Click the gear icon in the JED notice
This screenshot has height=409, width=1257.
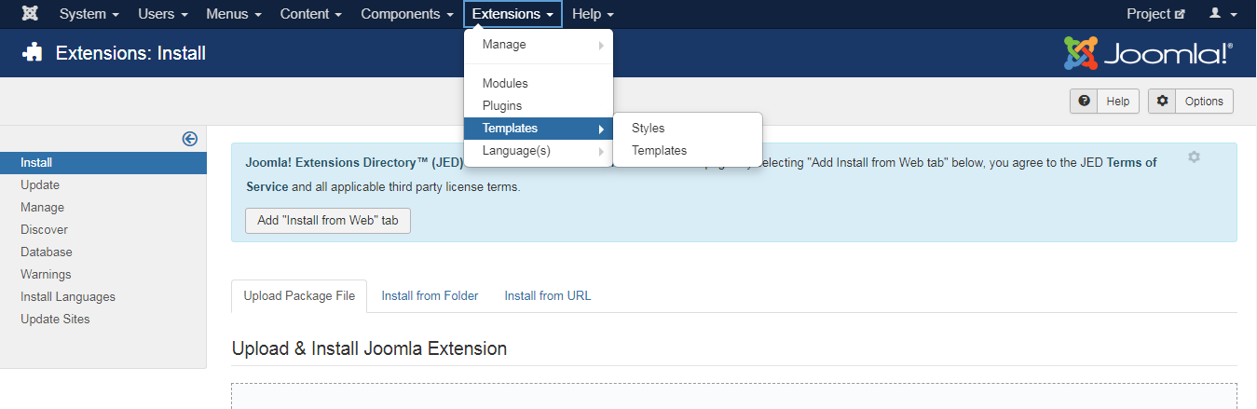pos(1194,157)
